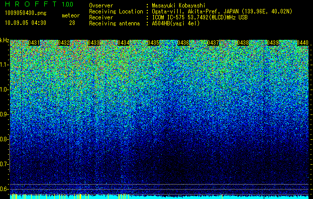Pick the 0439 time marker label
The height and width of the screenshot is (199, 313).
click(273, 43)
